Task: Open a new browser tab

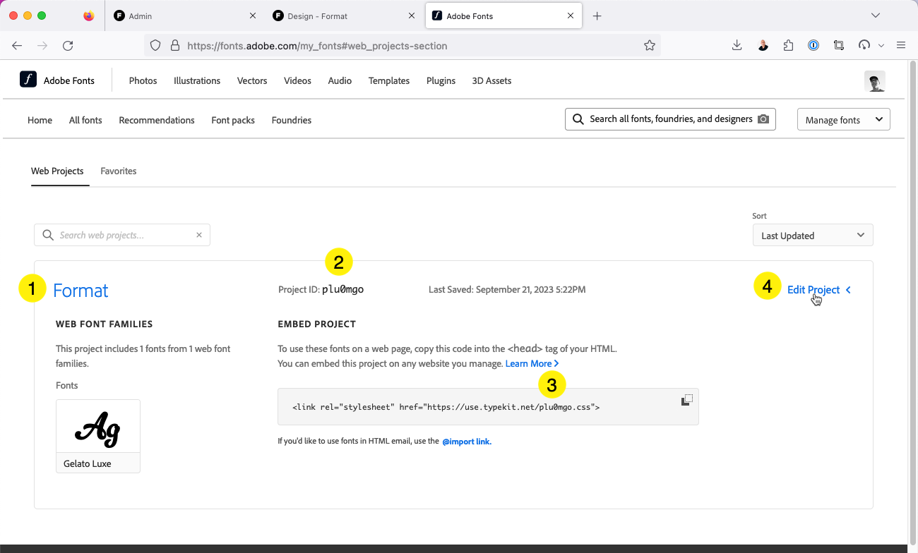Action: point(597,16)
